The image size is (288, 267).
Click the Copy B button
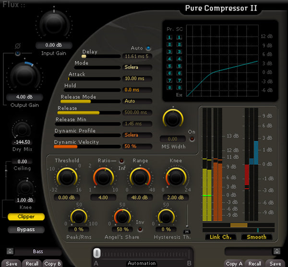[x=53, y=263]
